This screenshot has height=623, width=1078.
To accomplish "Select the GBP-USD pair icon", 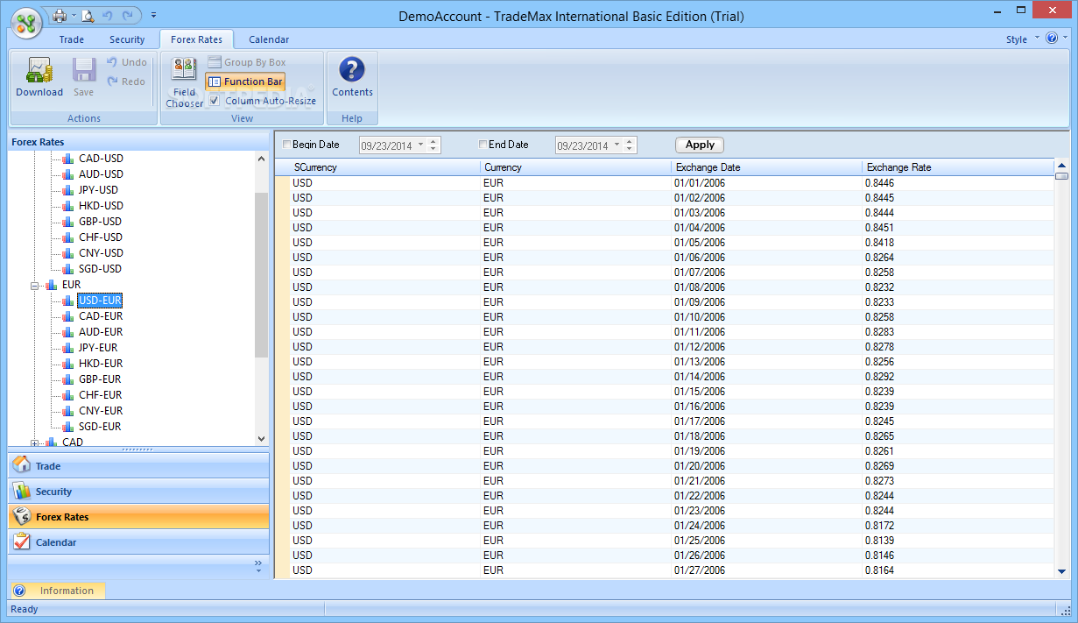I will click(68, 222).
